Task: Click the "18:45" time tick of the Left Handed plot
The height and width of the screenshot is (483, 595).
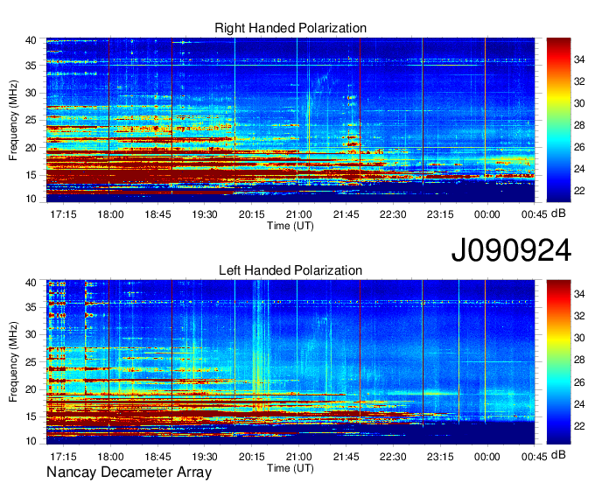Action: pos(157,457)
